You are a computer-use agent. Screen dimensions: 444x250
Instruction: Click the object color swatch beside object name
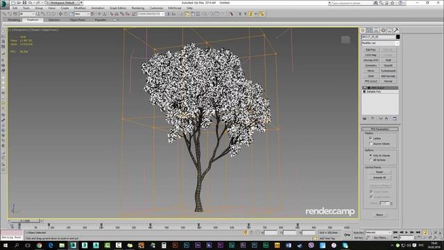click(398, 37)
